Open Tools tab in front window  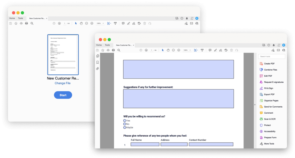tap(107, 45)
